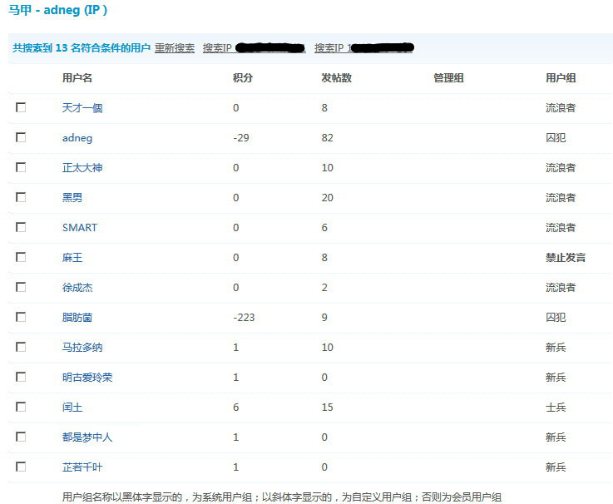
Task: Click the 黑男 username link
Action: pos(72,198)
